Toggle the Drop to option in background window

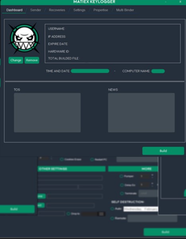pyautogui.click(x=68, y=214)
